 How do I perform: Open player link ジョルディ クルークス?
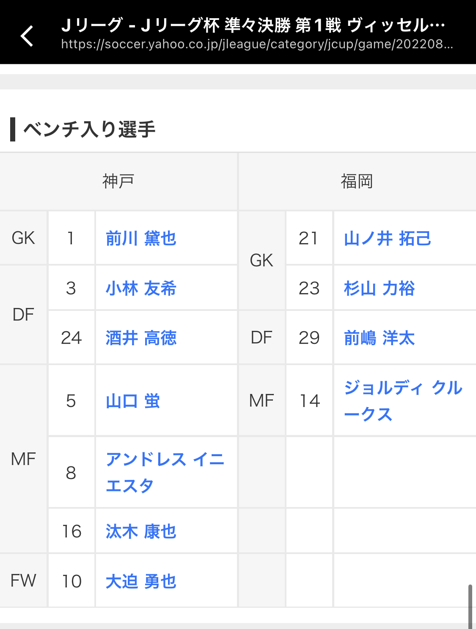tap(403, 401)
